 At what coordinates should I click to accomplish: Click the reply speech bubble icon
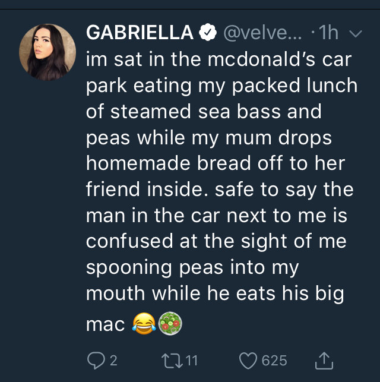coord(95,360)
